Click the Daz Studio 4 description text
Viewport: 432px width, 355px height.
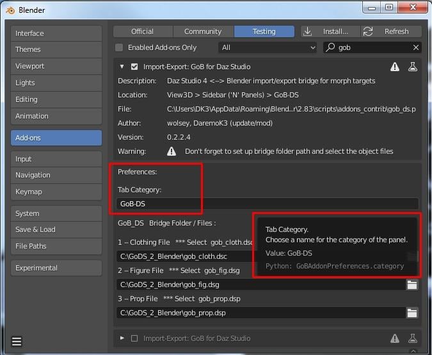(x=271, y=81)
